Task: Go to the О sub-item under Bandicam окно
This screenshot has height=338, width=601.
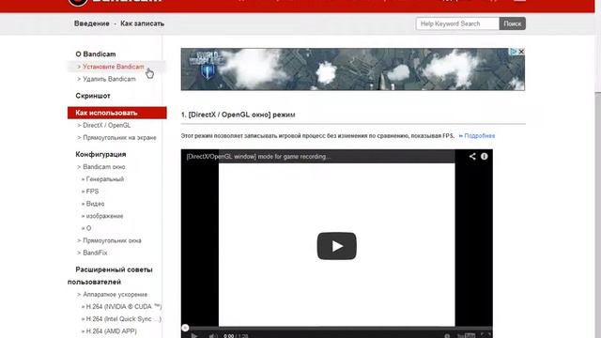Action: 88,228
